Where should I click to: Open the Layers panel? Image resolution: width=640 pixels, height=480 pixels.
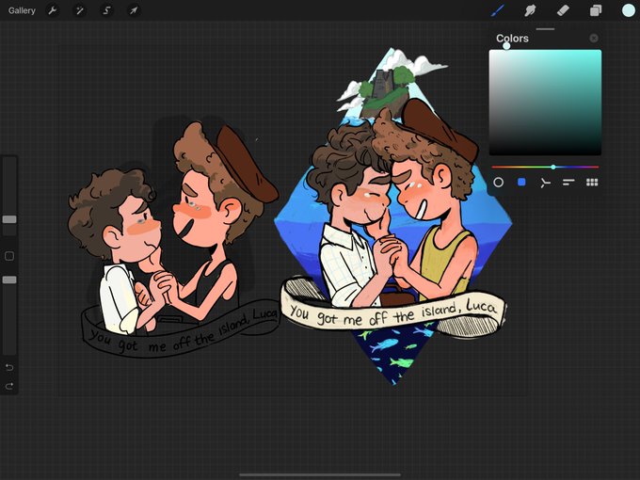[x=596, y=10]
